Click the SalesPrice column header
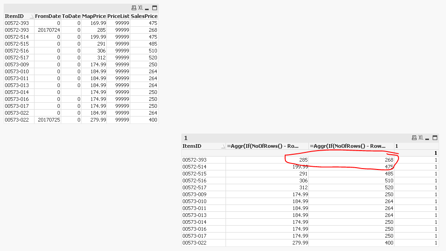The image size is (446, 251). pos(144,16)
